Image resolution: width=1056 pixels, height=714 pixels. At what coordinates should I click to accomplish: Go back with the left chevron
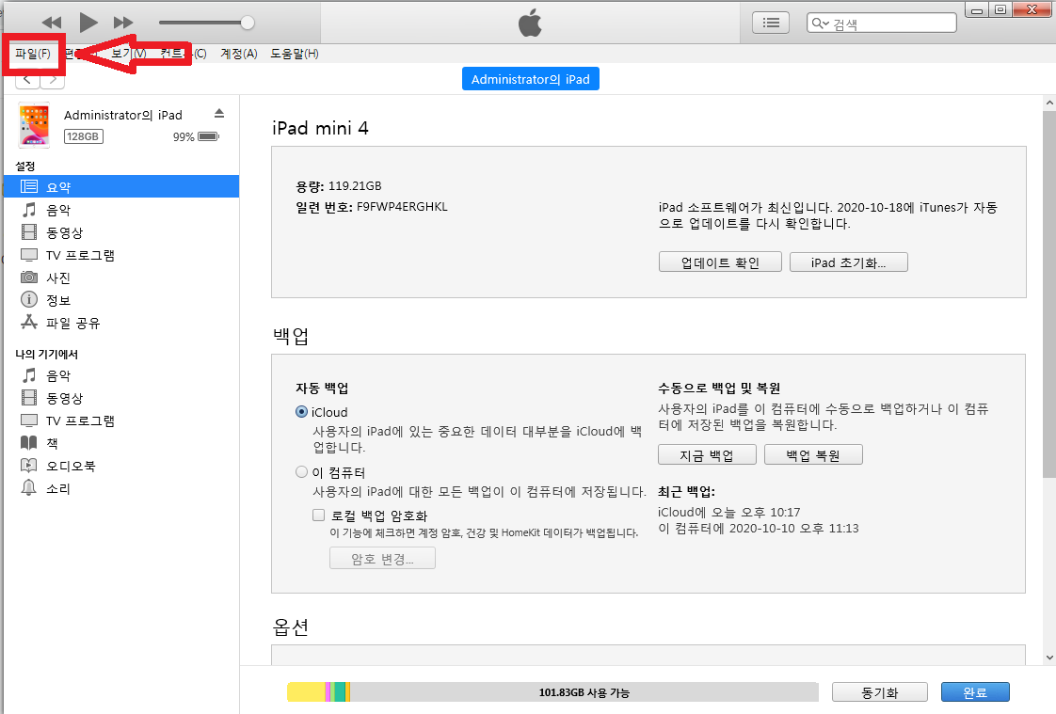tap(27, 80)
